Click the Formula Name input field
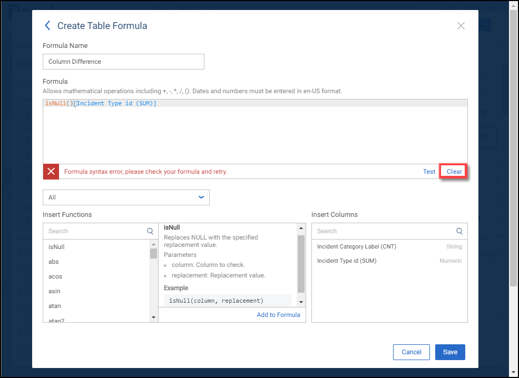Screen dimensions: 519x378 (123, 62)
